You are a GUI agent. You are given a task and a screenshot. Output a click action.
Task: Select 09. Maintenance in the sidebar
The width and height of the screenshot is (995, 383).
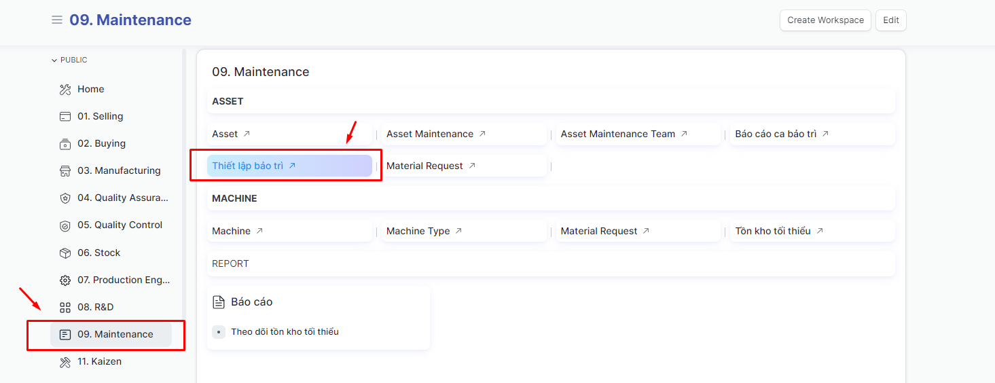pos(115,334)
